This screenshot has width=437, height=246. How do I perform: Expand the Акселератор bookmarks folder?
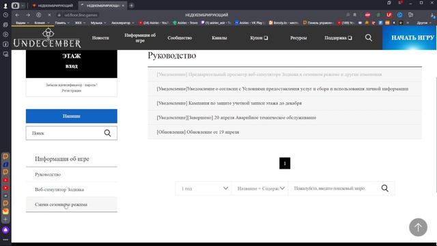pos(123,23)
